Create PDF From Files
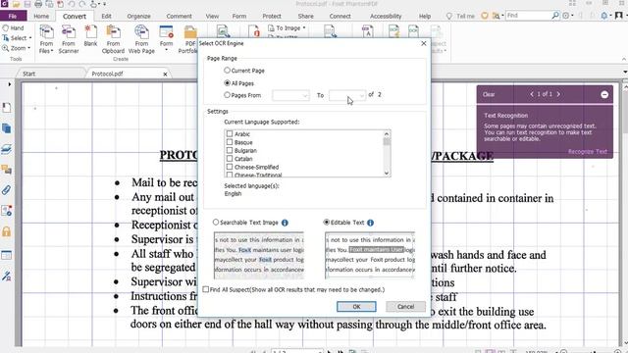 46,39
